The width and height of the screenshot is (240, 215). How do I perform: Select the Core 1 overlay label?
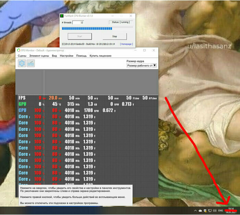click(24, 116)
